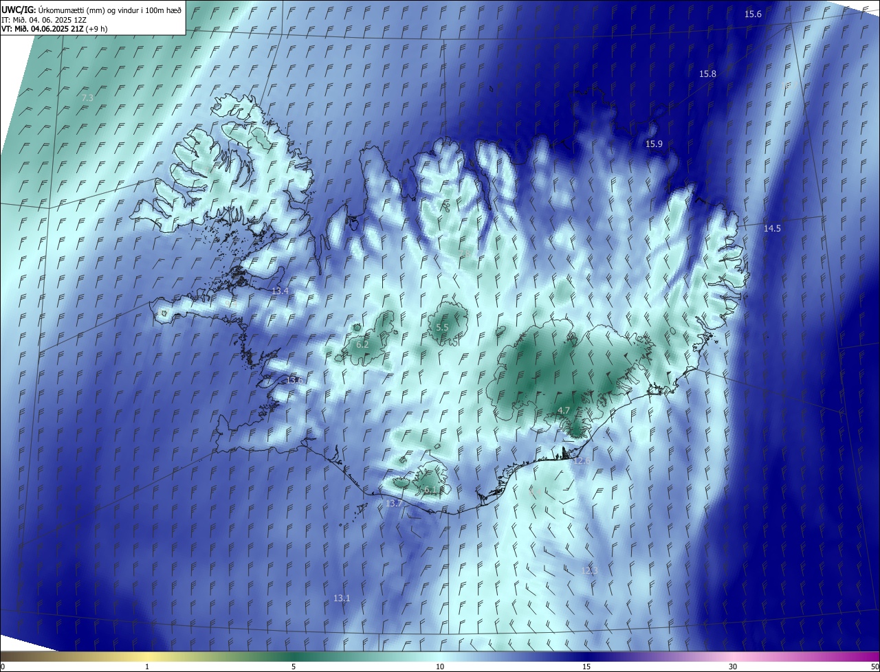This screenshot has width=880, height=672.
Task: Click the color scale tick label 1
Action: pyautogui.click(x=147, y=667)
